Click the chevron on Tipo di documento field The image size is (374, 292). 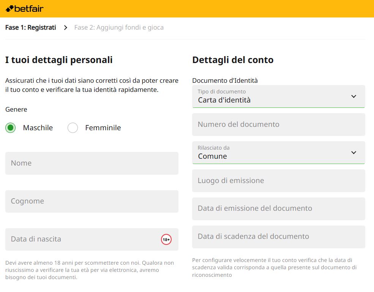(353, 96)
